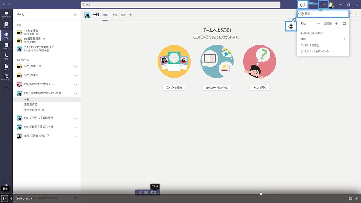This screenshot has height=203, width=361.
Task: Toggle fullscreen icon in the zoom row
Action: coord(344,23)
